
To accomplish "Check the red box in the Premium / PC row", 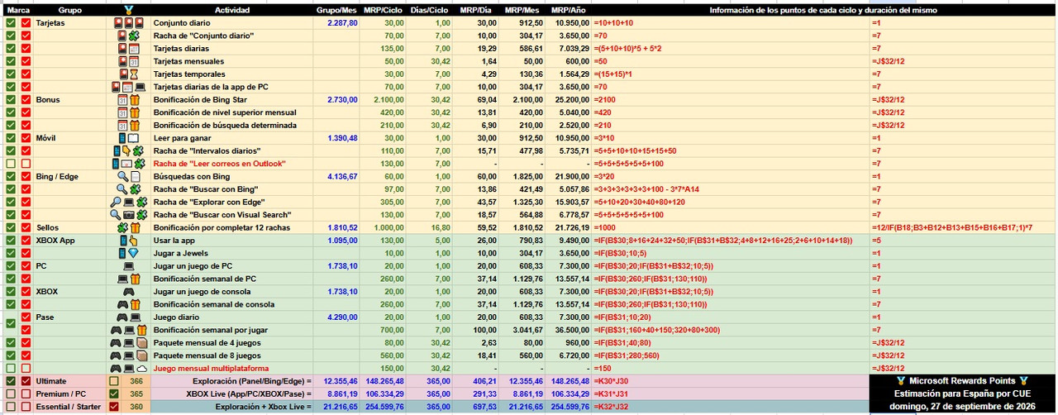I will point(26,394).
